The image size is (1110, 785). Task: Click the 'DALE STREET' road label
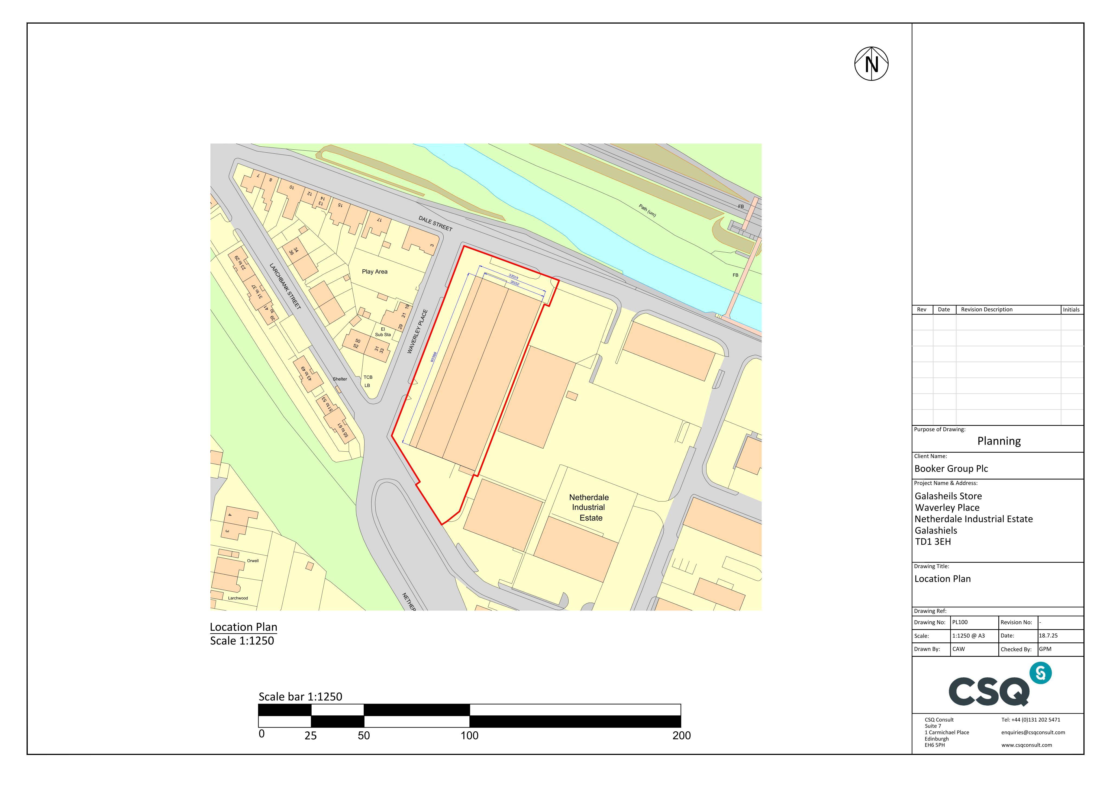pyautogui.click(x=435, y=224)
